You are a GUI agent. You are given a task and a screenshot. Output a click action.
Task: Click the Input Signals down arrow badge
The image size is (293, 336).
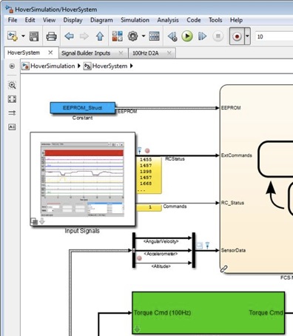42,221
